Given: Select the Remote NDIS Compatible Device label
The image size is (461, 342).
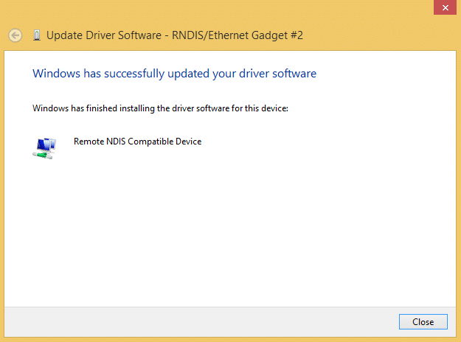Looking at the screenshot, I should click(x=137, y=142).
